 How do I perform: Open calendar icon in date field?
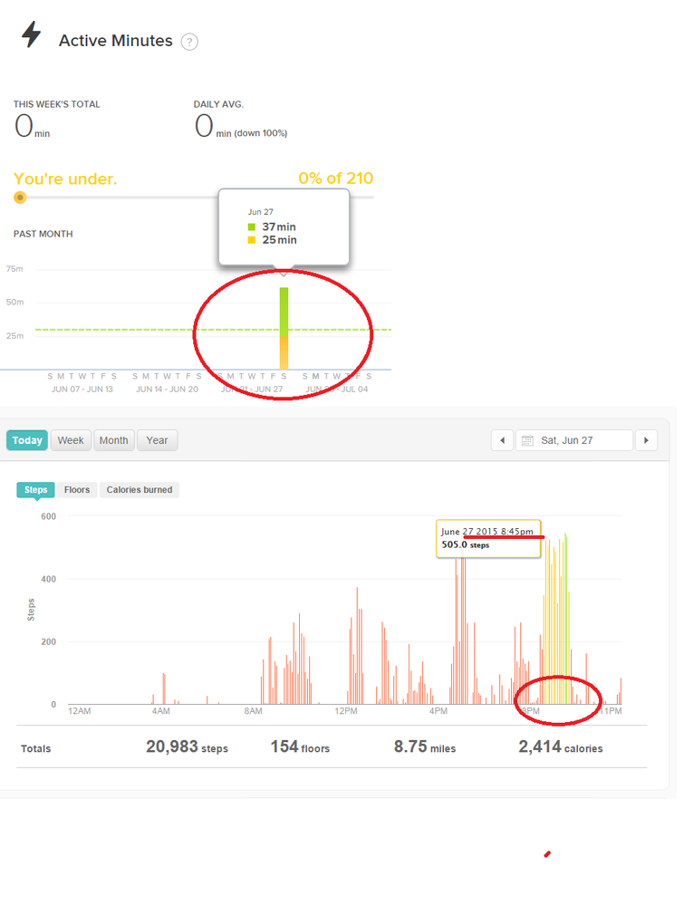click(x=527, y=440)
